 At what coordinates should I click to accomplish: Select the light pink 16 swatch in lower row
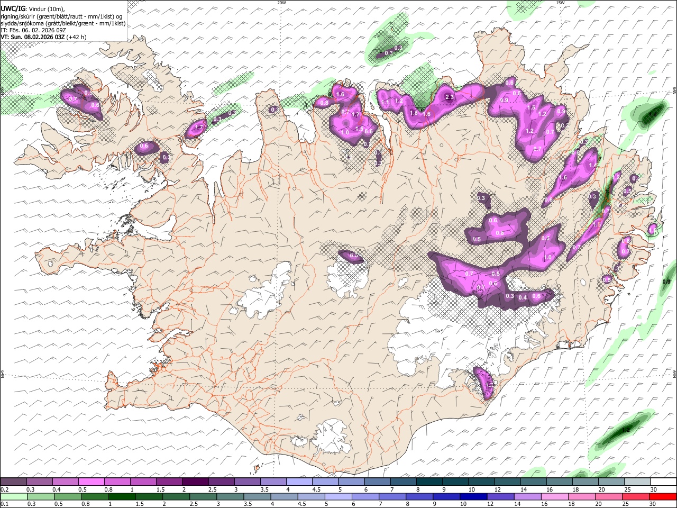click(x=554, y=496)
